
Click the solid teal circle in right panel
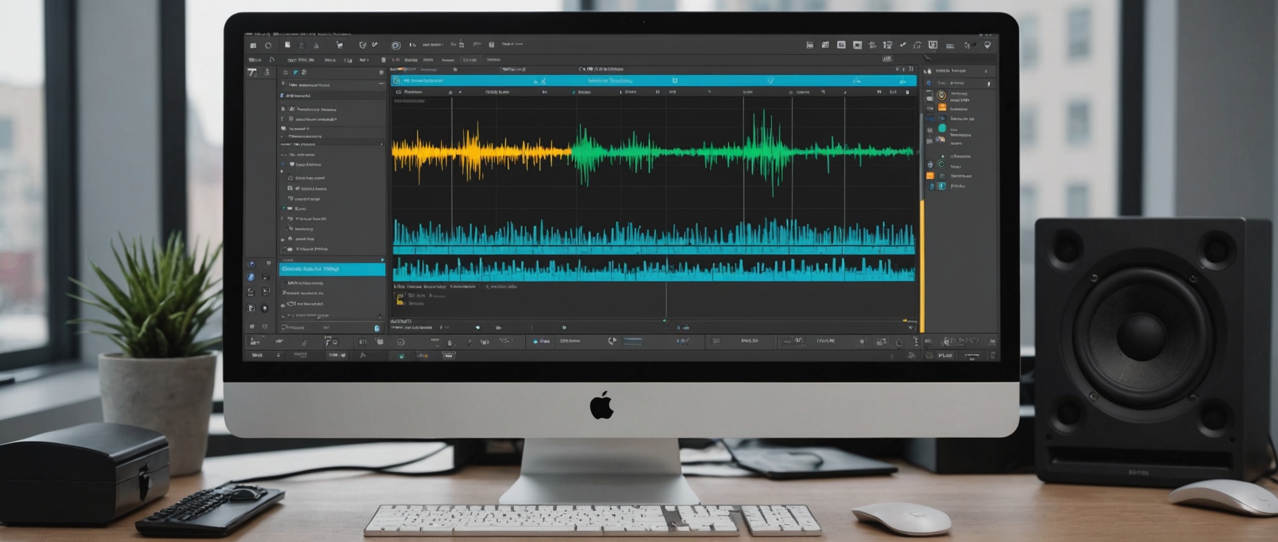tap(942, 128)
